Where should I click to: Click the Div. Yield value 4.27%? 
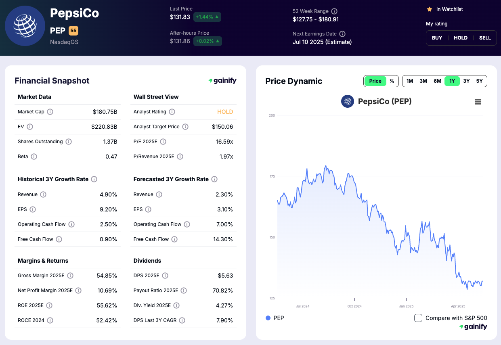[224, 305]
